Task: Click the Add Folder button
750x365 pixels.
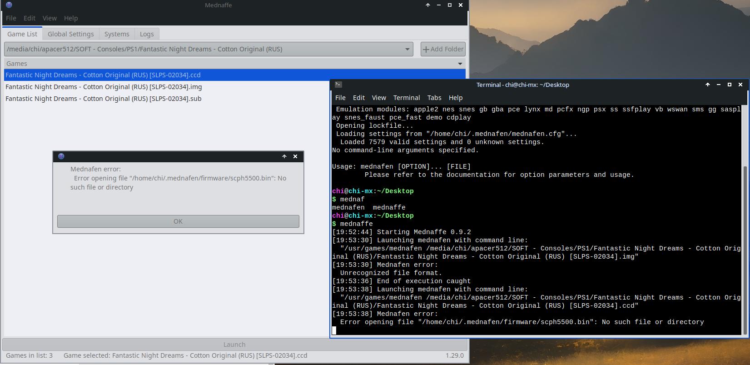Action: pyautogui.click(x=443, y=49)
